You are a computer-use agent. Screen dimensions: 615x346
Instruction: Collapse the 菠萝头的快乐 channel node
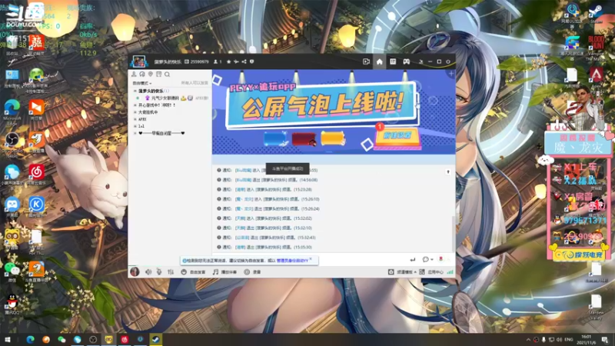point(135,91)
